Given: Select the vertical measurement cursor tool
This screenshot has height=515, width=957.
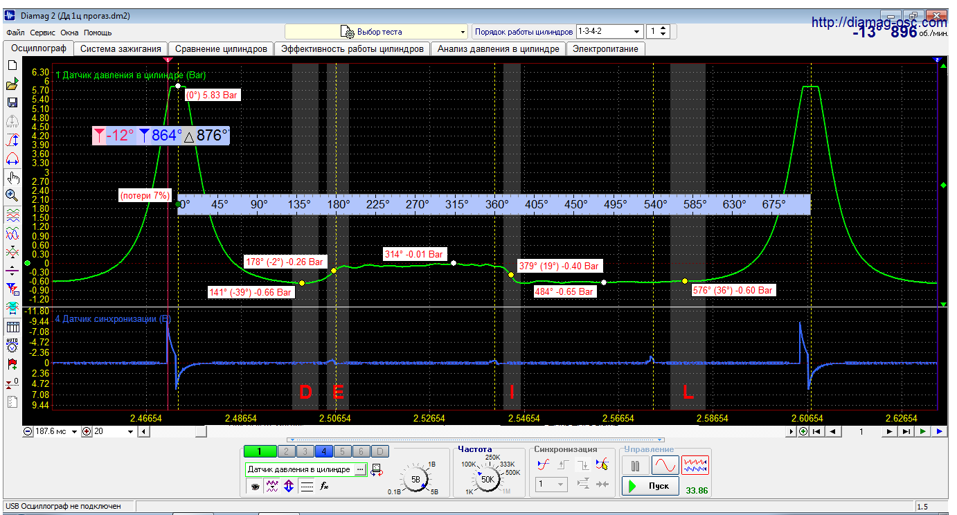Looking at the screenshot, I should pyautogui.click(x=12, y=141).
